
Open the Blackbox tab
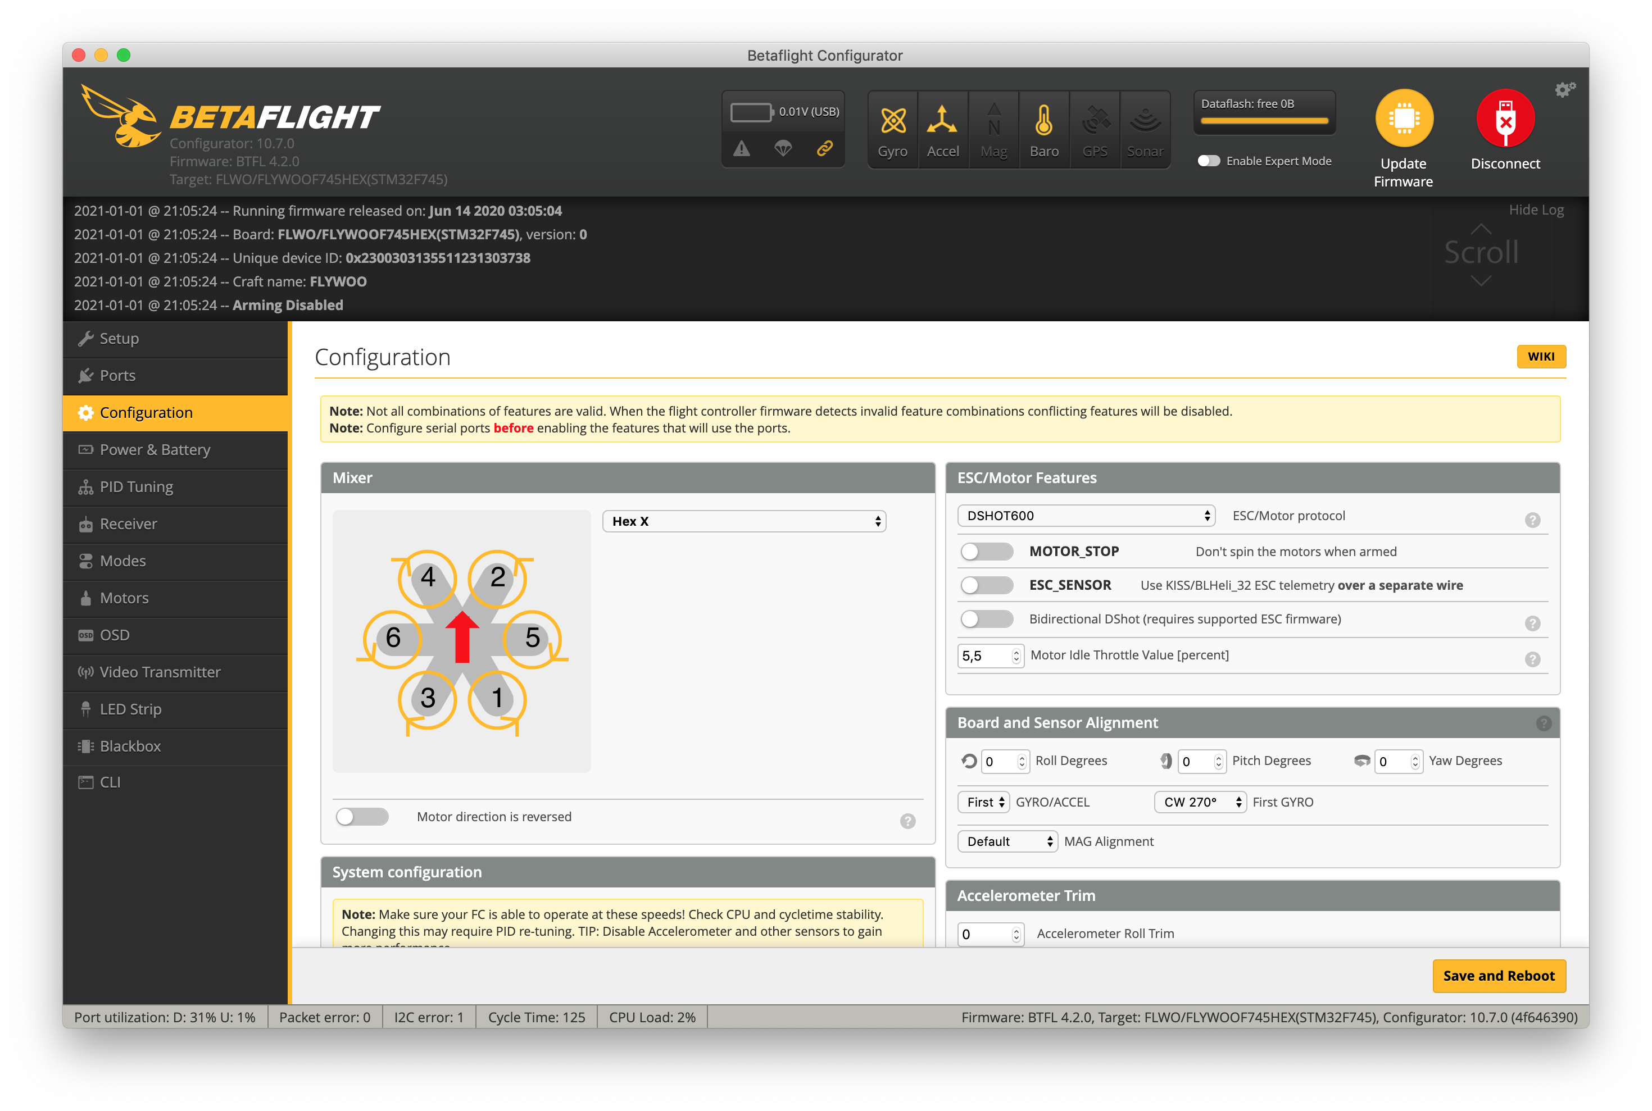[x=175, y=746]
